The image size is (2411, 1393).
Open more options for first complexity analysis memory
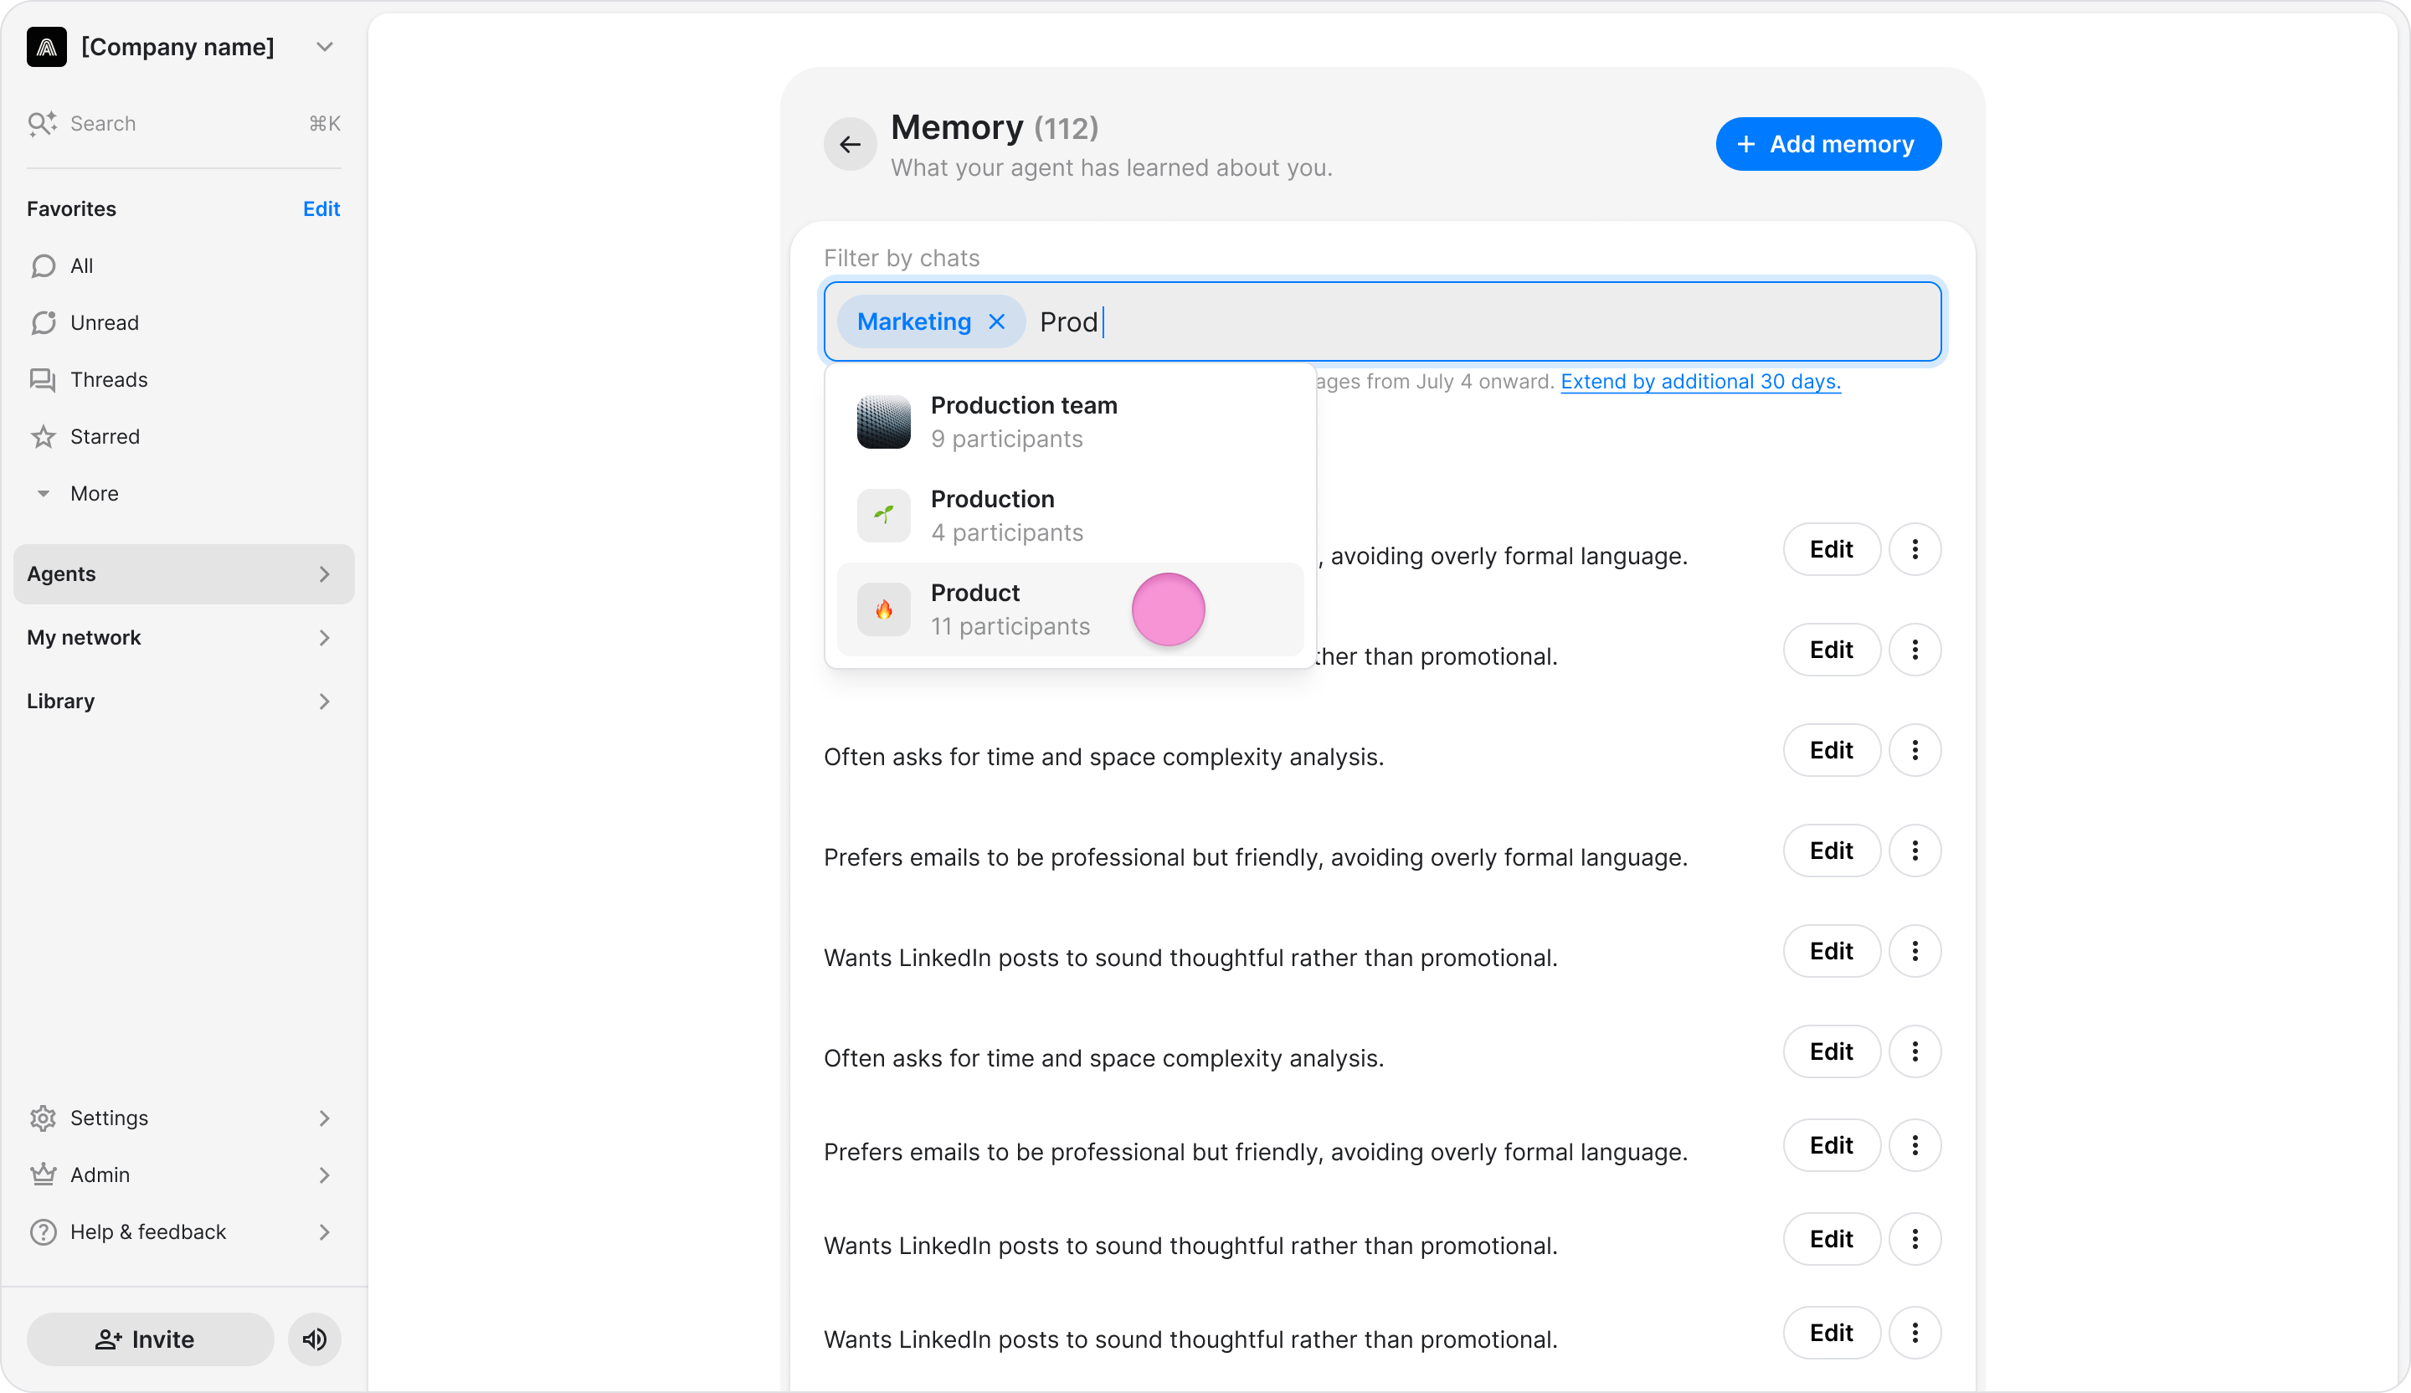[1915, 750]
